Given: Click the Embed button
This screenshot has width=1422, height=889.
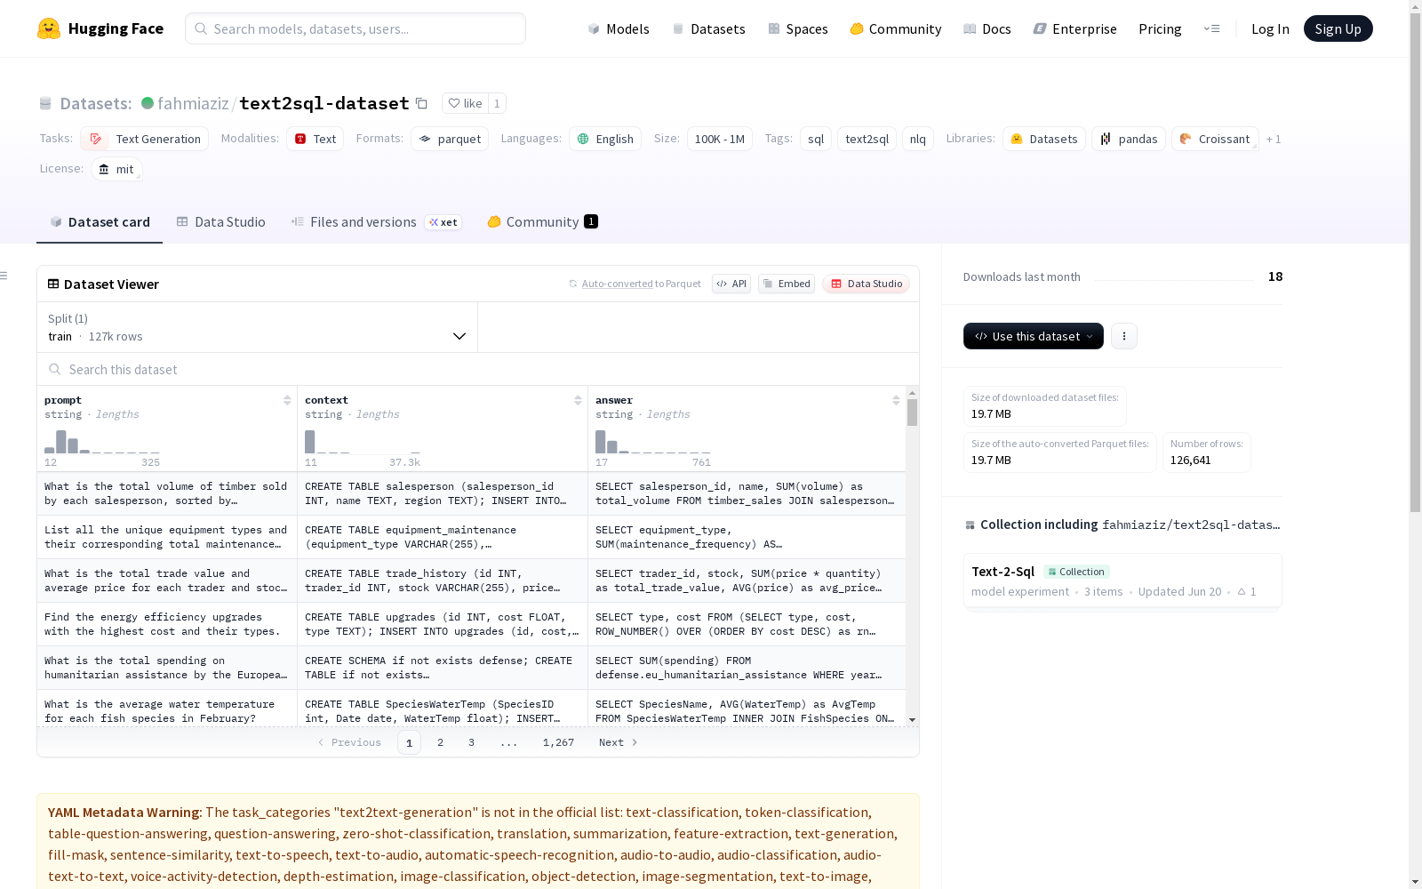Looking at the screenshot, I should pyautogui.click(x=787, y=284).
